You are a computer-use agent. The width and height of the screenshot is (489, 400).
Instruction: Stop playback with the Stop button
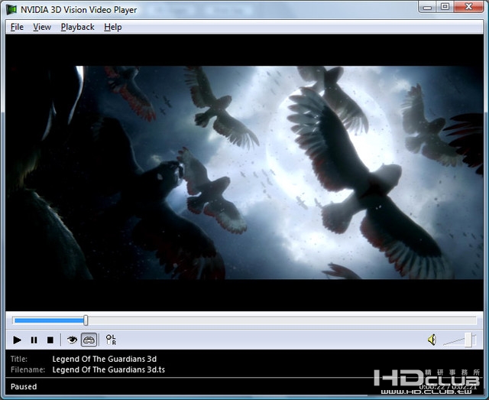tap(50, 340)
